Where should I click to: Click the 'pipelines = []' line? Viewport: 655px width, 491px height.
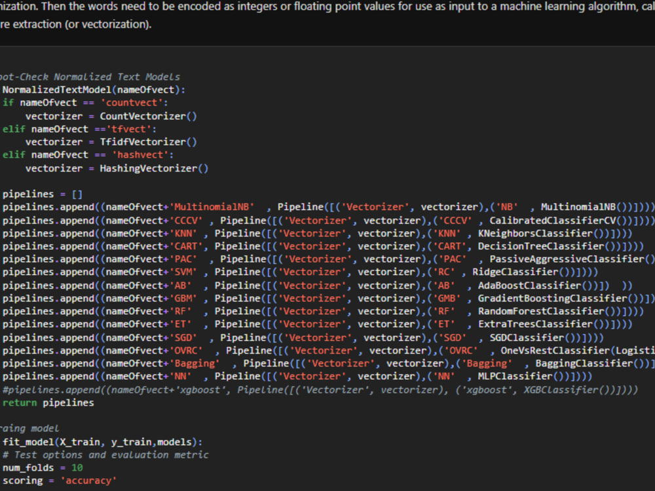pos(42,194)
